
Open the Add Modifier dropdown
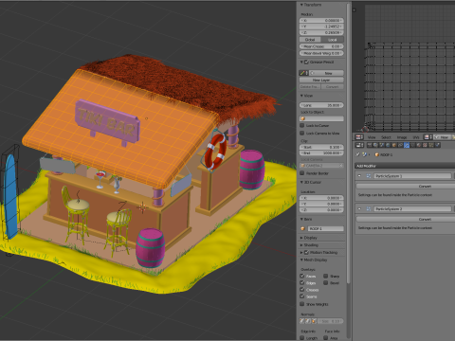pos(405,166)
